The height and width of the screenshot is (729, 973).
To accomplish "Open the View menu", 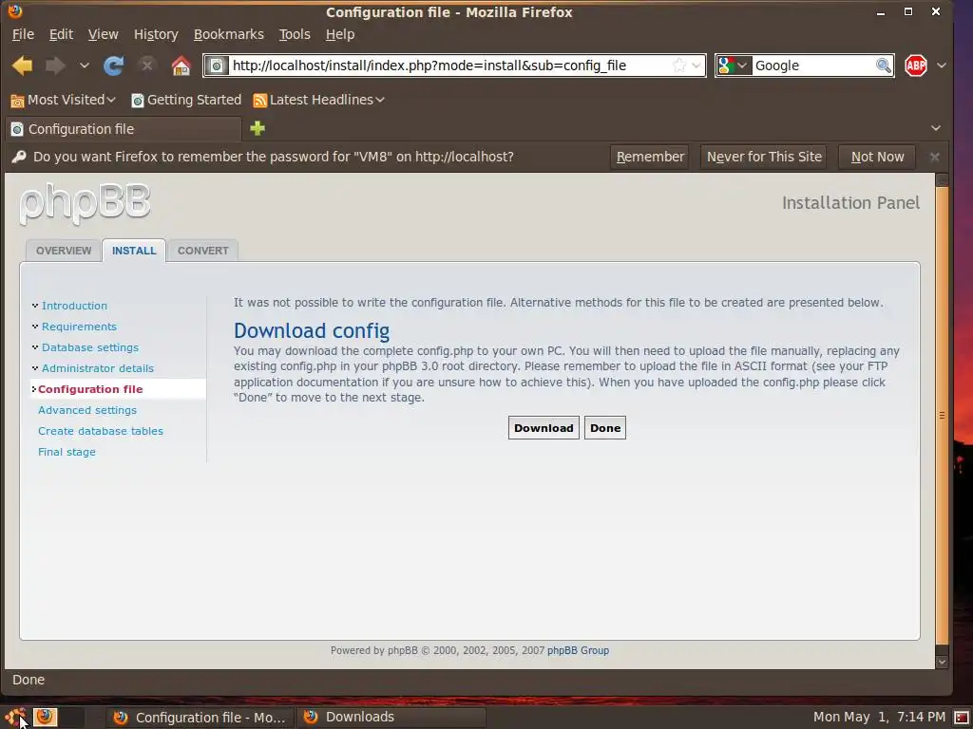I will click(103, 34).
